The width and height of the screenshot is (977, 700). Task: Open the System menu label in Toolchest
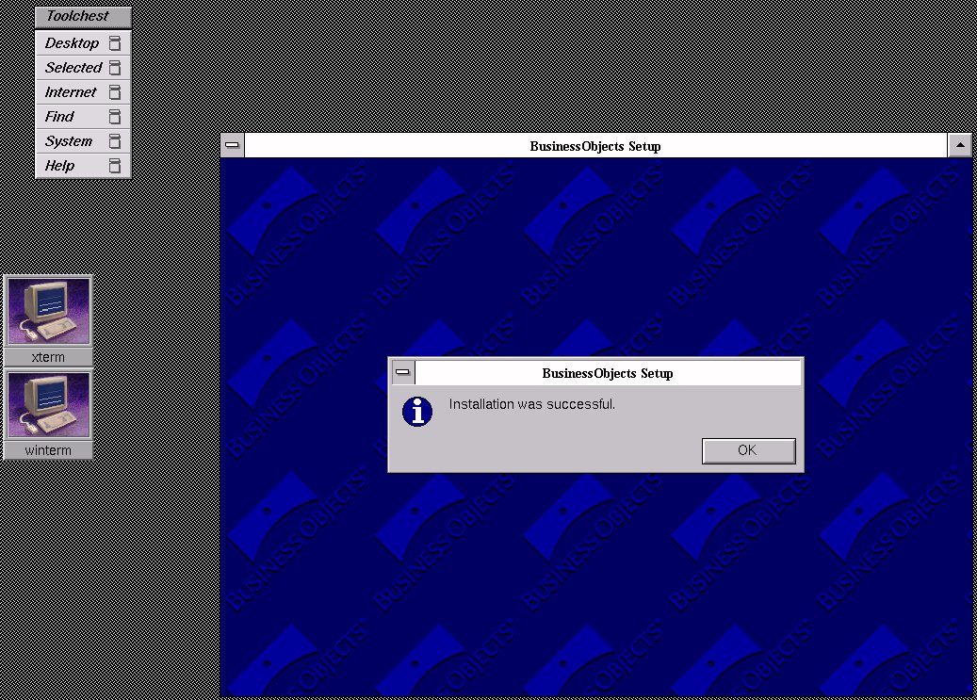[69, 141]
